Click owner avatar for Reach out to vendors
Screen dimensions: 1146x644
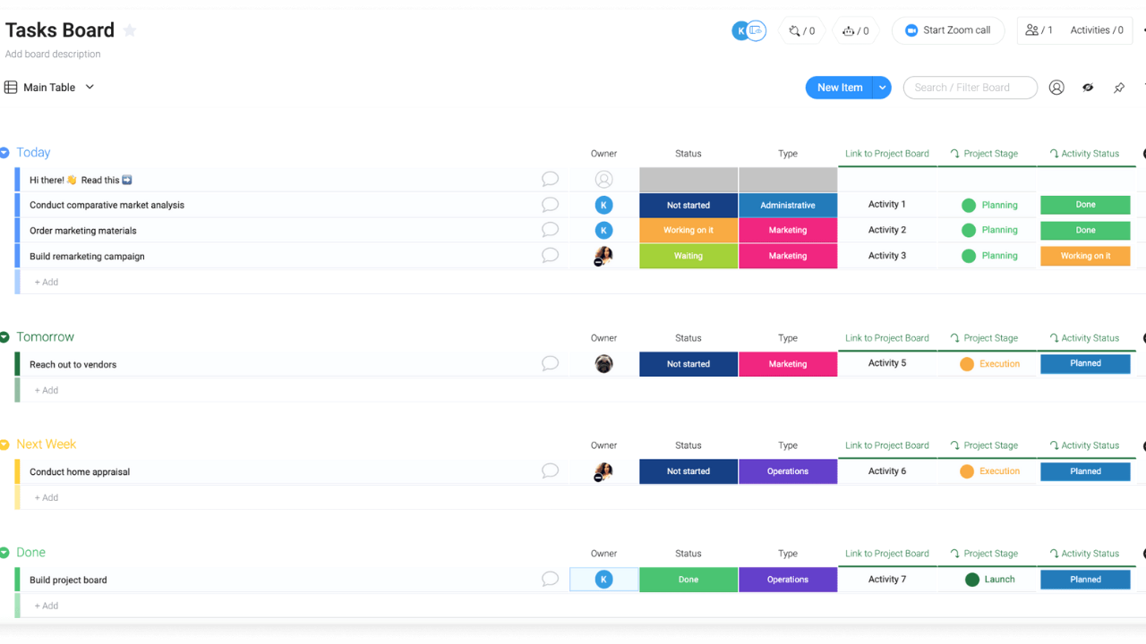[x=604, y=364]
